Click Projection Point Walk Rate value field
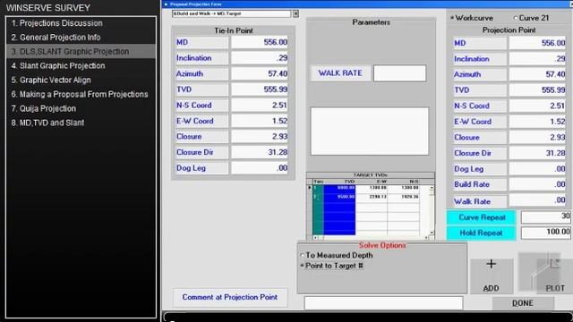Viewport: 573px width, 322px height. [537, 200]
